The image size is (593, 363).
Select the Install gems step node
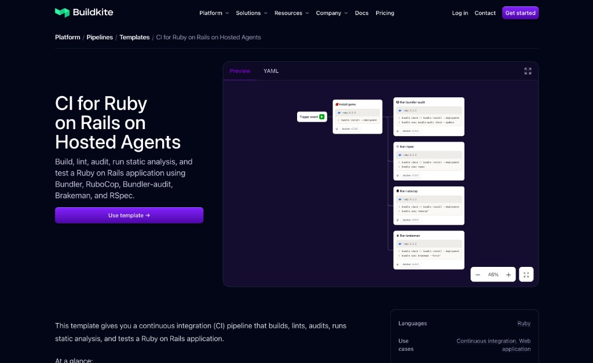(357, 116)
